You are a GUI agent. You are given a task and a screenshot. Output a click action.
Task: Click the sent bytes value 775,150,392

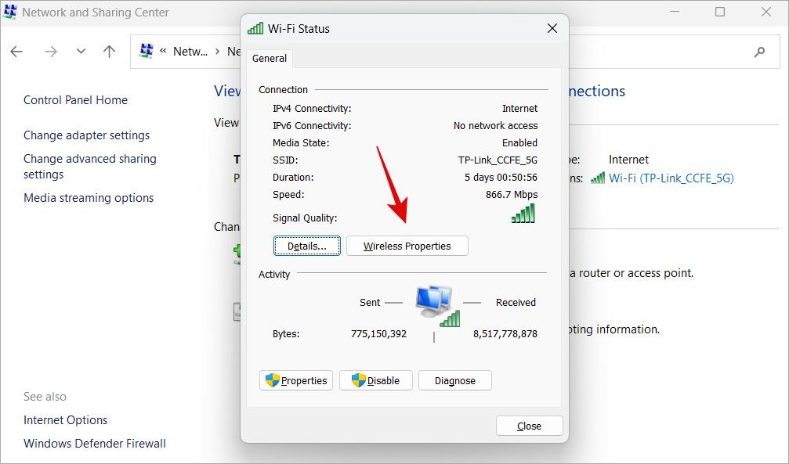point(379,334)
